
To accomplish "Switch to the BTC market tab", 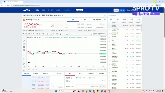I will point(118,19).
